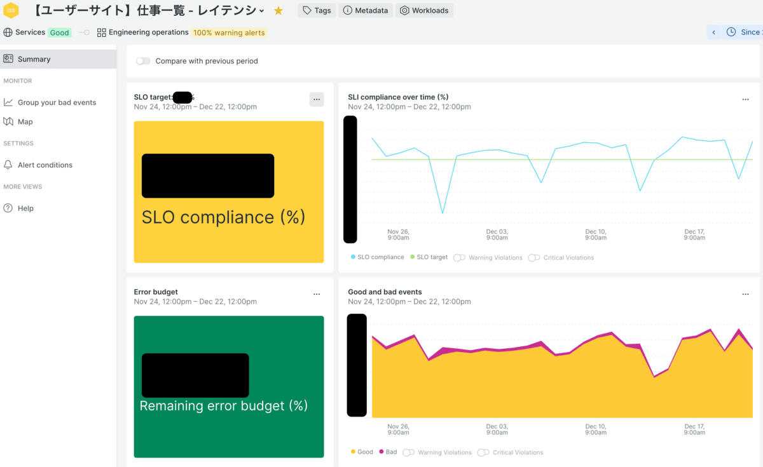Click the SETTINGS section heading
Image resolution: width=763 pixels, height=467 pixels.
(18, 144)
